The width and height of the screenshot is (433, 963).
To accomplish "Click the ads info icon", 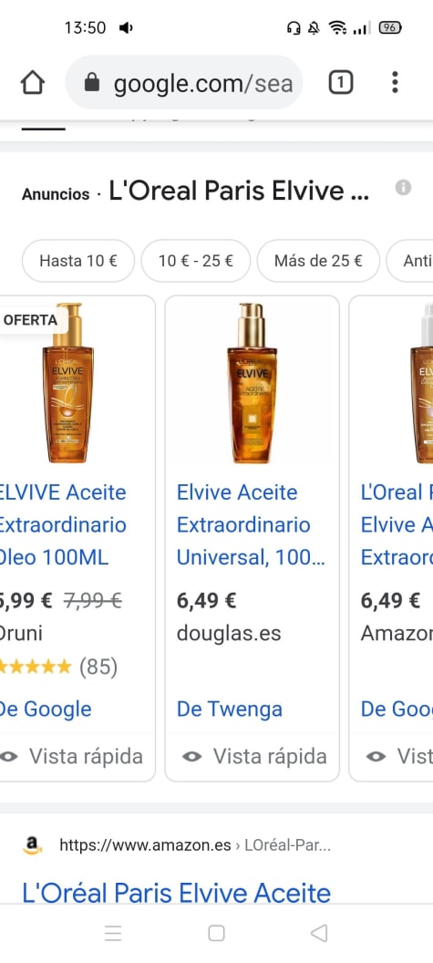I will point(403,187).
